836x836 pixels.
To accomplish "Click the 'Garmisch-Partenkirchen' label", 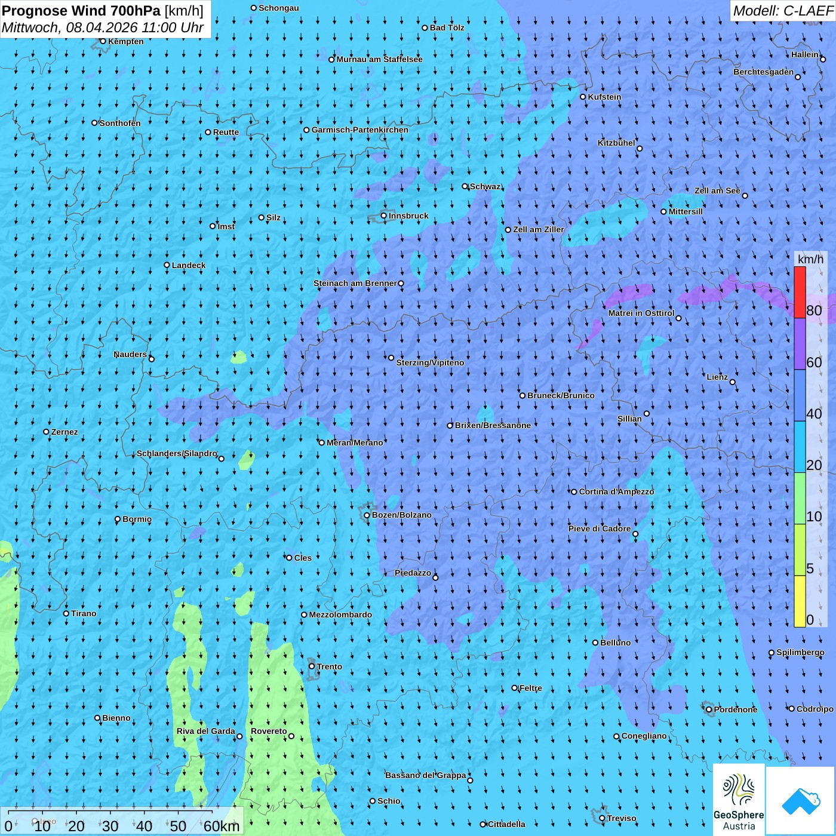I will click(360, 130).
